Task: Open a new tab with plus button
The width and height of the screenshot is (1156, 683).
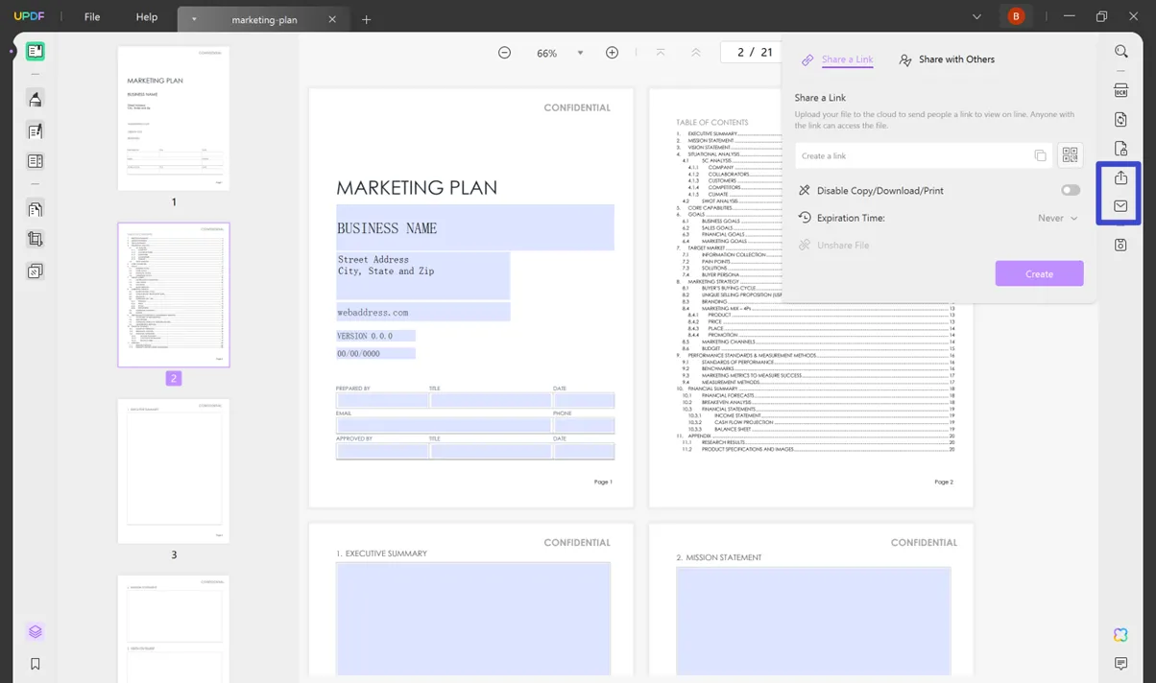Action: (366, 19)
